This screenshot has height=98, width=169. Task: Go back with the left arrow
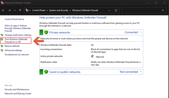pyautogui.click(x=3, y=10)
